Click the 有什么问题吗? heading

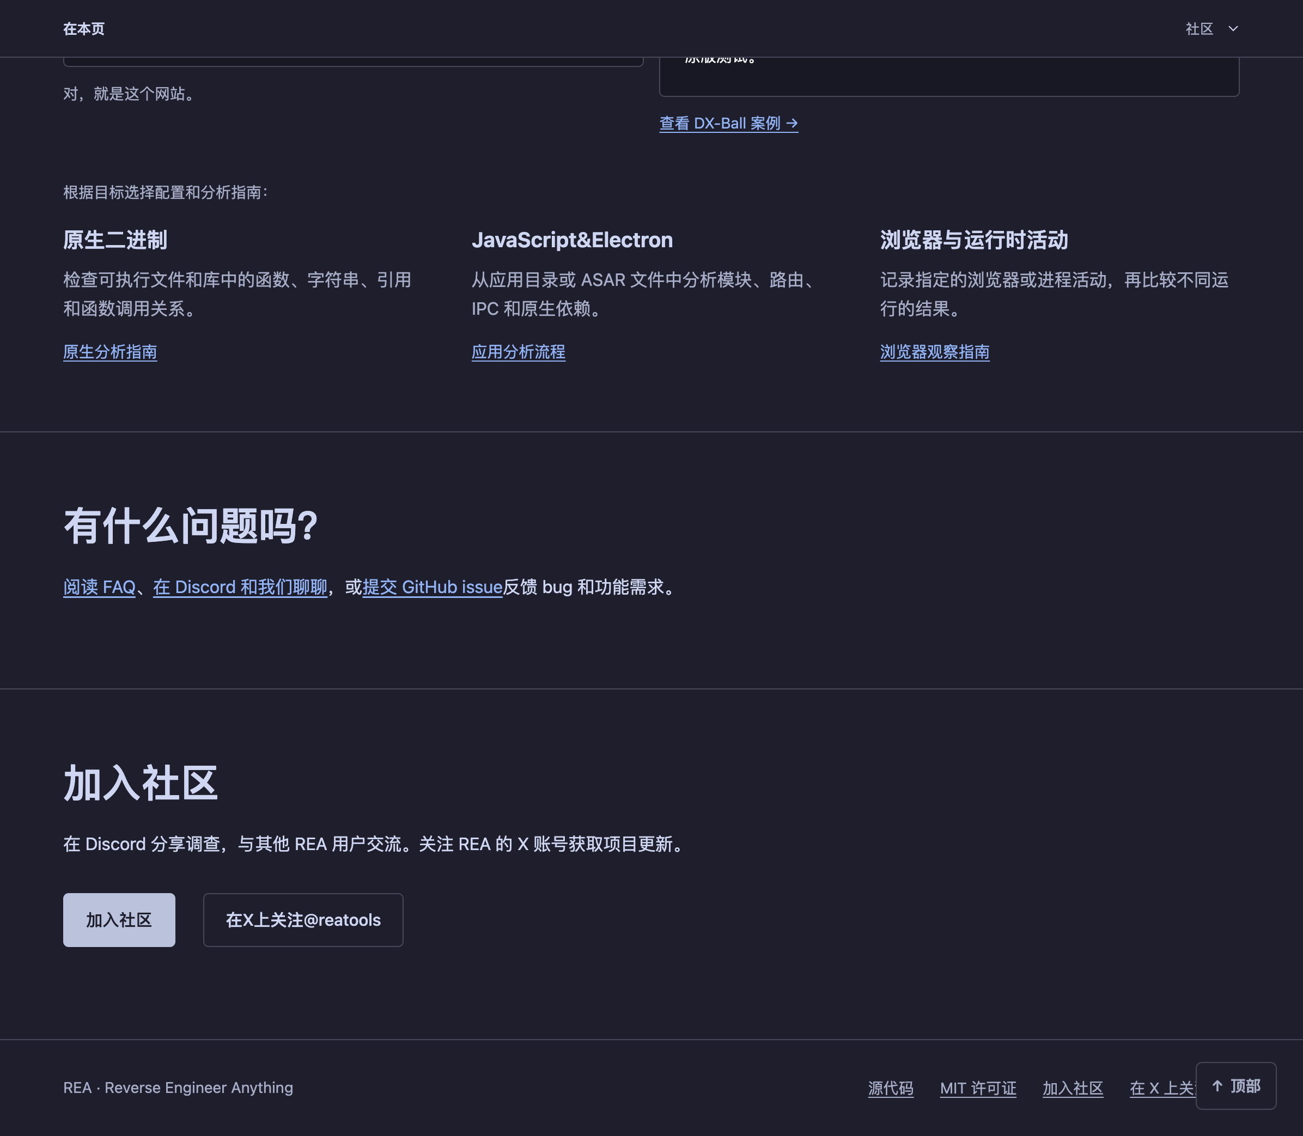[190, 526]
